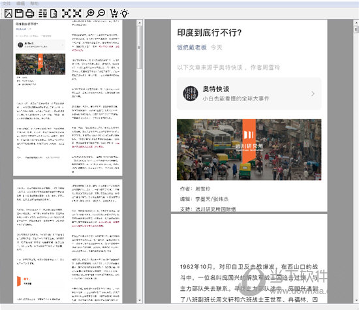Click the small banner image in first thumbnail
The height and width of the screenshot is (310, 359).
pos(40,65)
